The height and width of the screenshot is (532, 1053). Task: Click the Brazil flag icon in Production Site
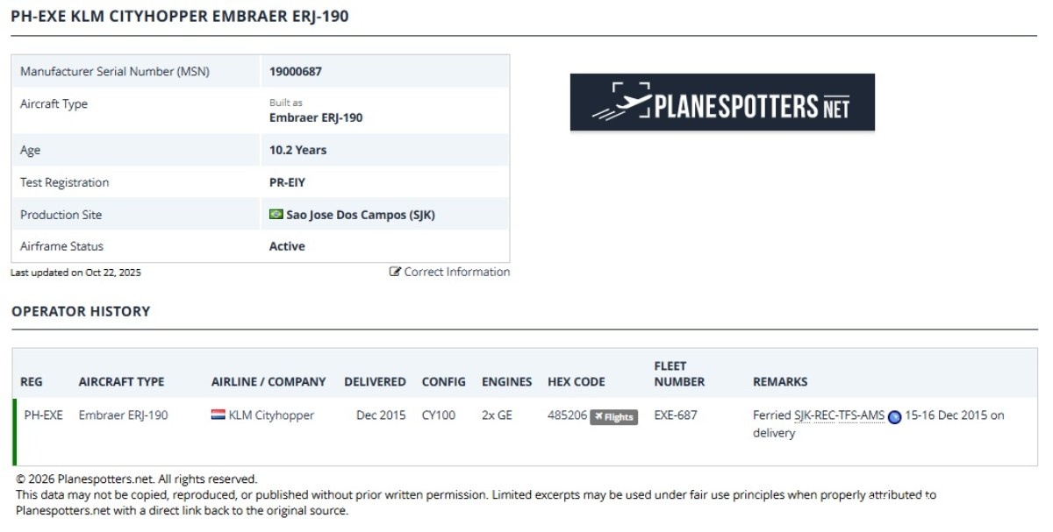point(276,215)
